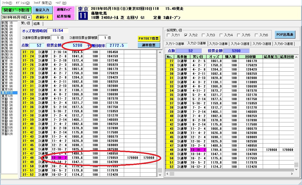Enable the 入力1 checkbox
The image size is (302, 185).
point(168,35)
